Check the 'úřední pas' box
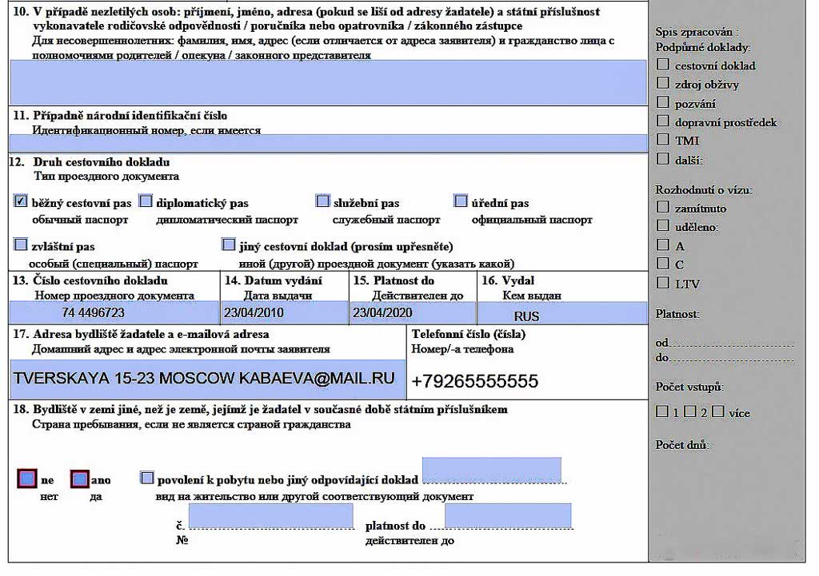 pyautogui.click(x=461, y=201)
